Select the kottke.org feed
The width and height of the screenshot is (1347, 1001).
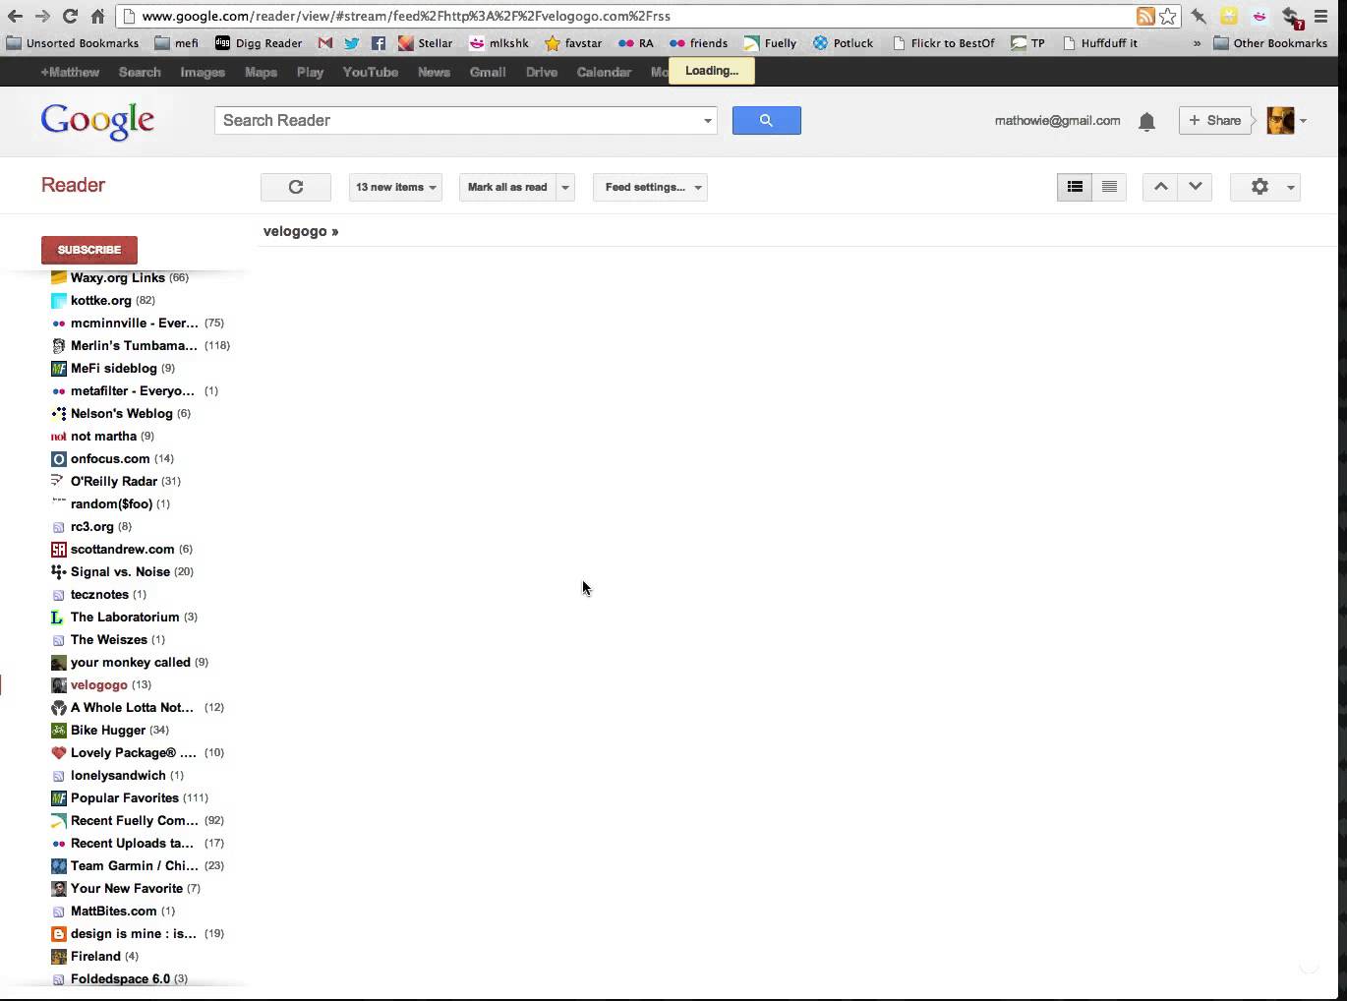click(x=102, y=300)
